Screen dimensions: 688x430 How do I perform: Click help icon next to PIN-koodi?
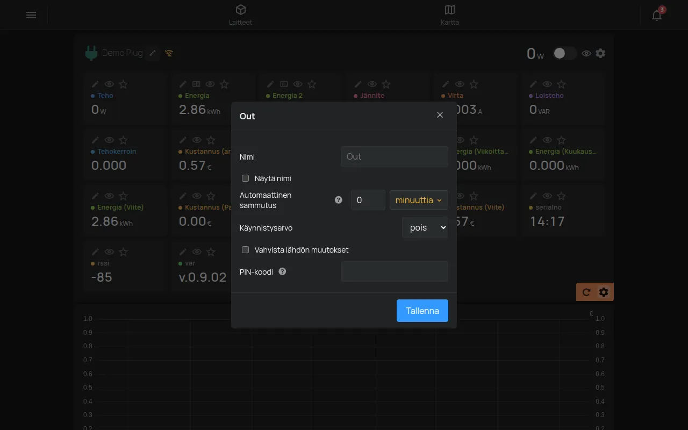[282, 271]
